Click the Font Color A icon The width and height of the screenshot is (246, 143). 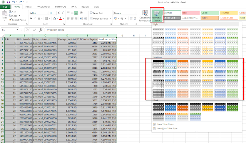point(60,18)
